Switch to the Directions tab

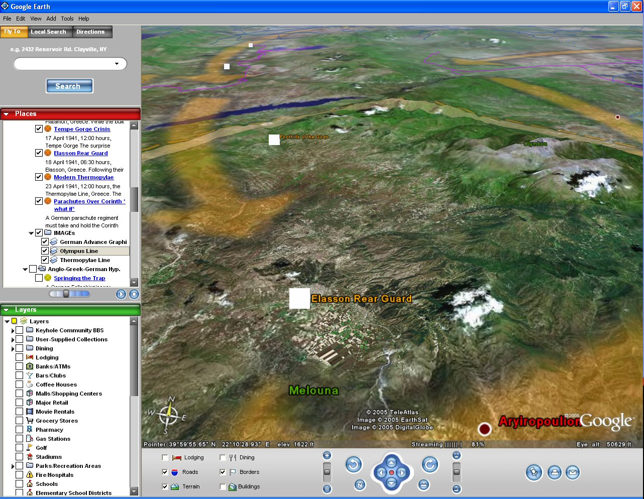90,32
